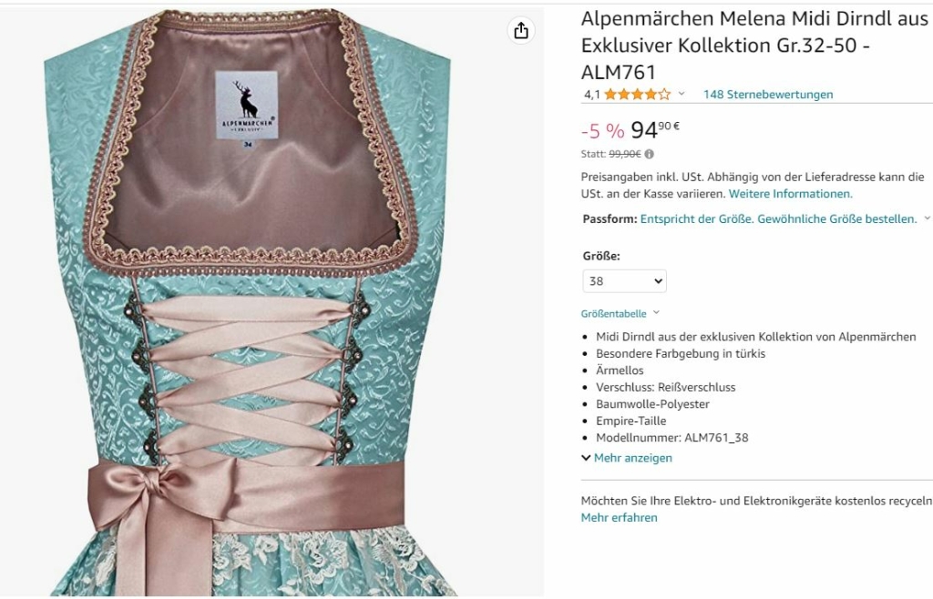Open the Passform fit recommendation link
Image resolution: width=933 pixels, height=599 pixels.
pos(778,218)
